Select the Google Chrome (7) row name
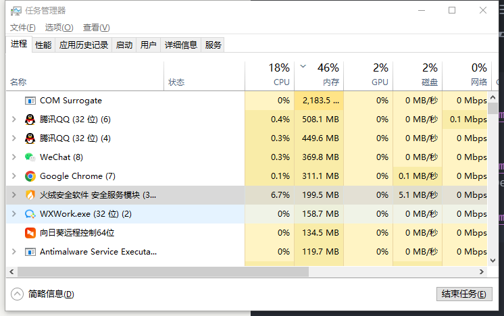 coord(78,176)
